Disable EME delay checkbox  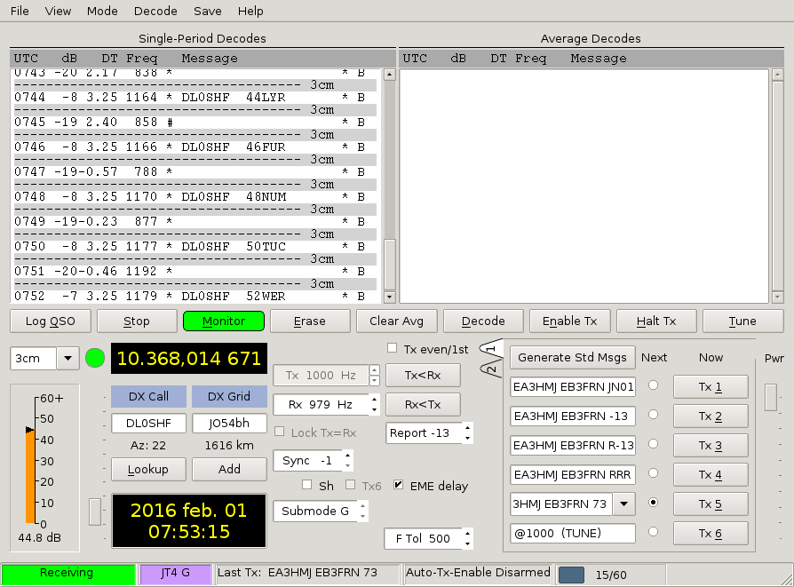coord(399,486)
